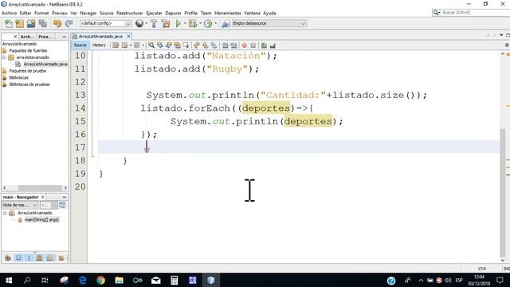
Task: Switch to the Arch... files panel tab
Action: [x=27, y=37]
